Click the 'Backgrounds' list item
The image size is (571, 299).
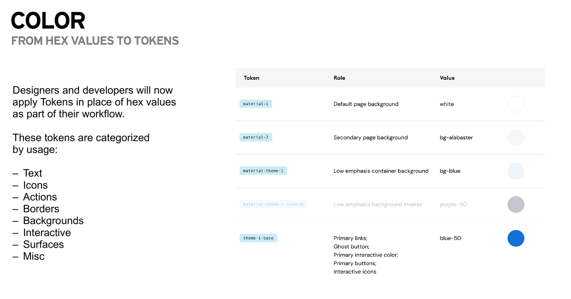53,221
